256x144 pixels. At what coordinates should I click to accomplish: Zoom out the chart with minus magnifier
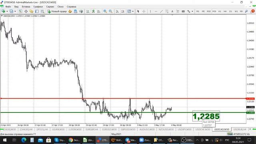110,11
